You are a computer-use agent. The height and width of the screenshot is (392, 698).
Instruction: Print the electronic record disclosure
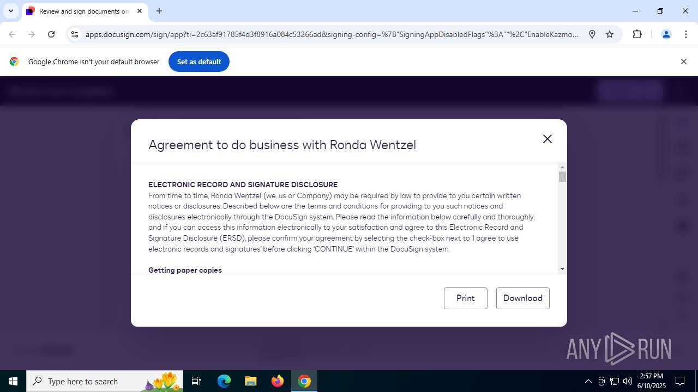click(x=466, y=298)
